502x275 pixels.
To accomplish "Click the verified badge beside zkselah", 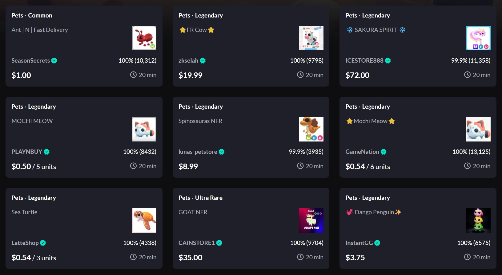I will click(x=203, y=60).
